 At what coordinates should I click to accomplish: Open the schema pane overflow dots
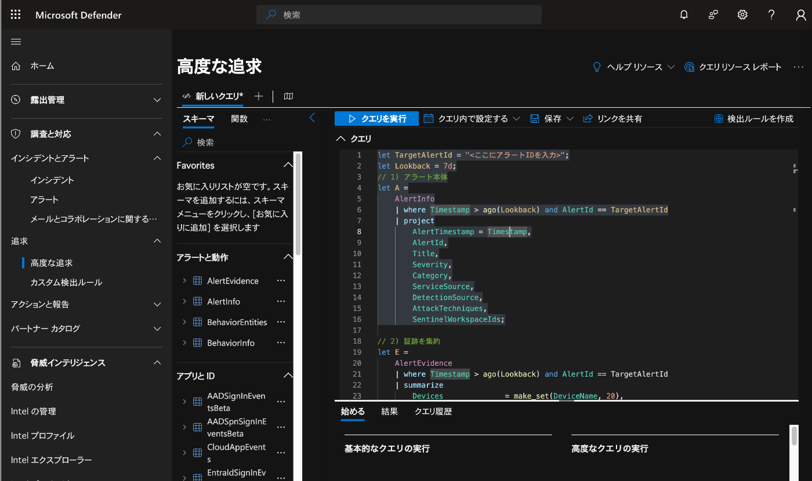pos(267,119)
